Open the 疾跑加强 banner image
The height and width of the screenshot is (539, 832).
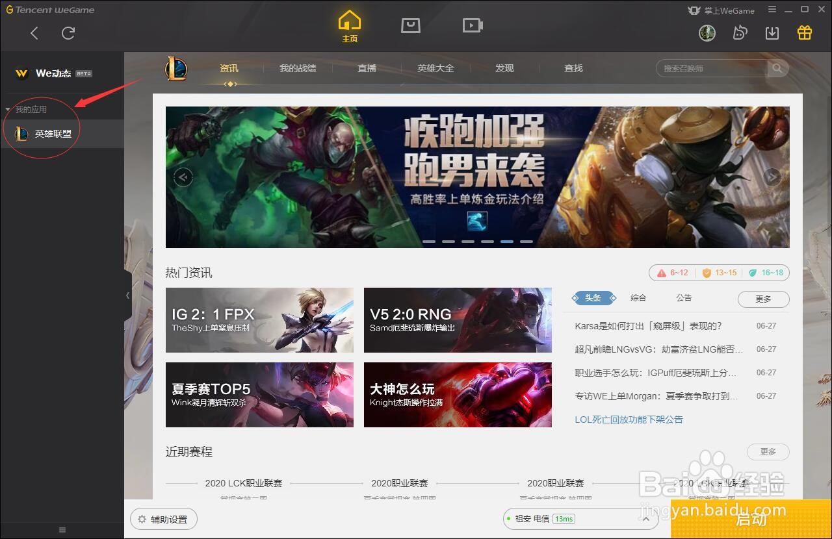point(478,177)
